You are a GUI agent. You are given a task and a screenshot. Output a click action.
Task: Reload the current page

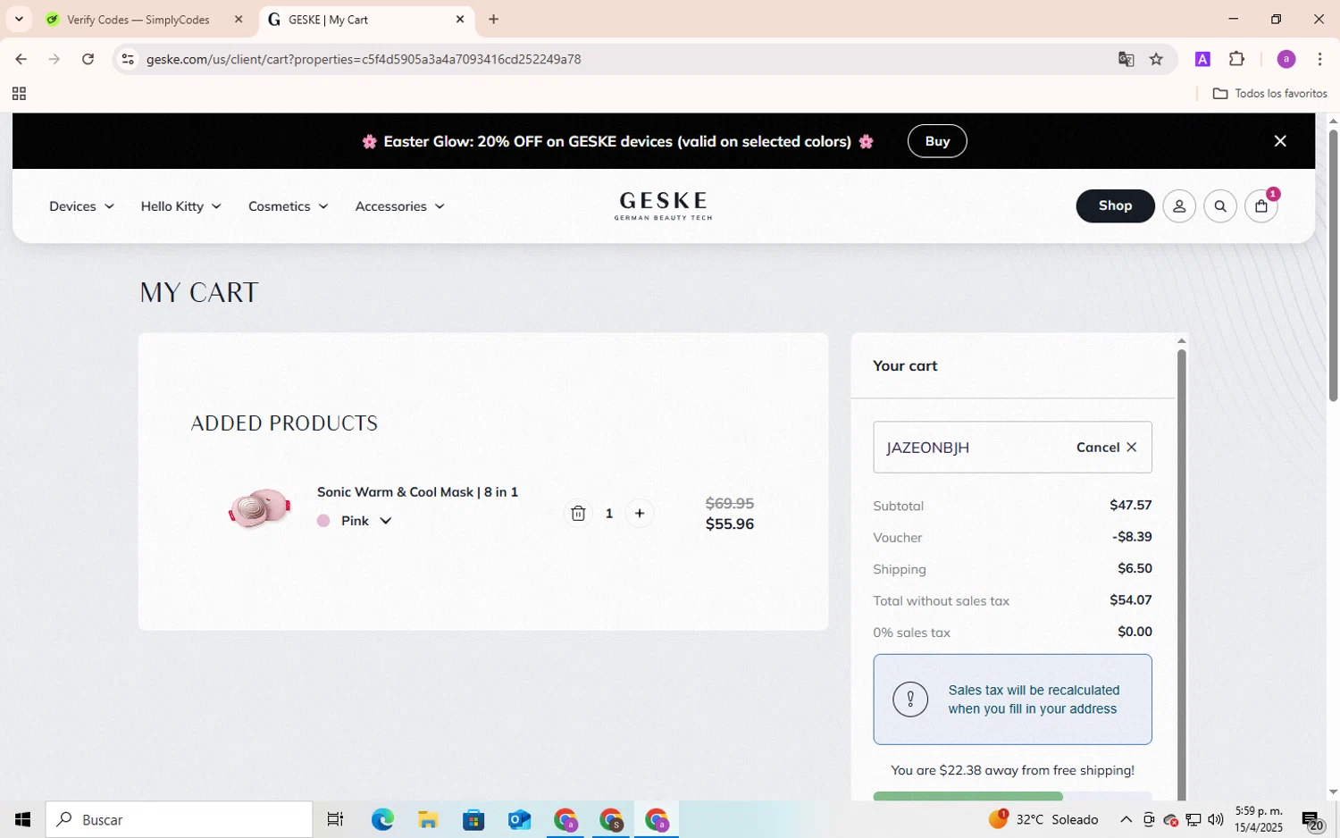point(88,59)
